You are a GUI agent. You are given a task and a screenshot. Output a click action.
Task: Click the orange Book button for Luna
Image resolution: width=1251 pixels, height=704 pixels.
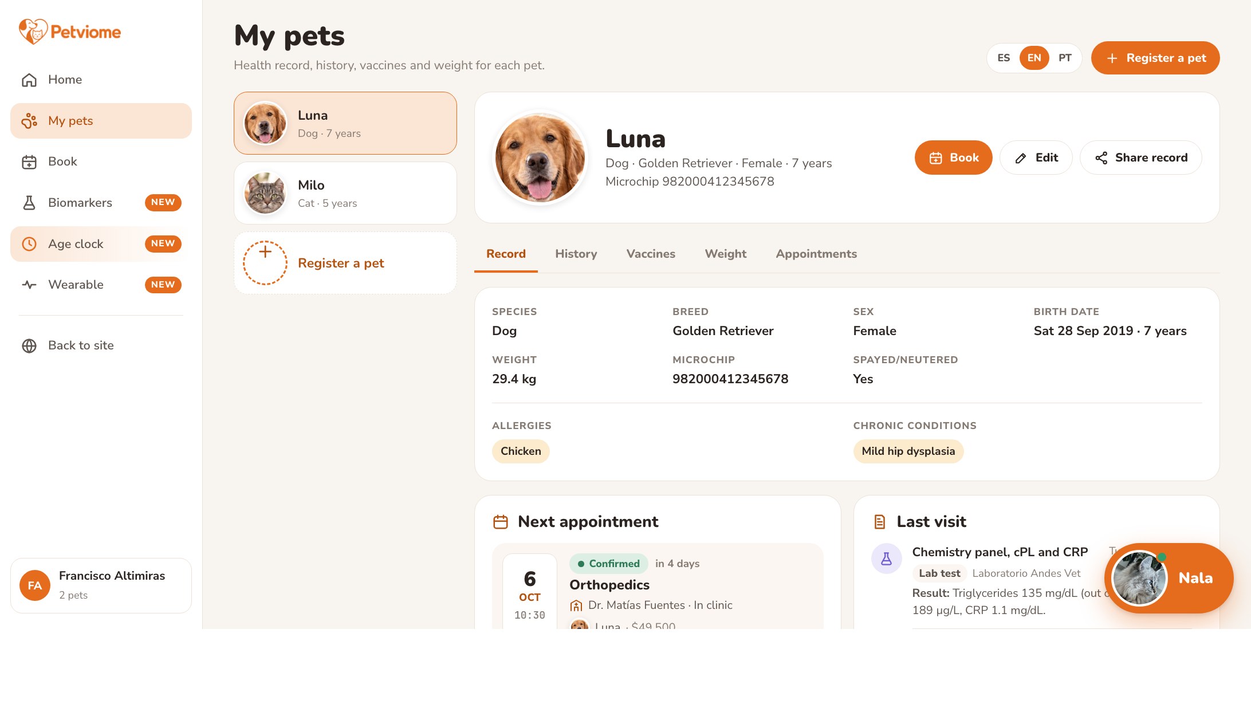[954, 158]
